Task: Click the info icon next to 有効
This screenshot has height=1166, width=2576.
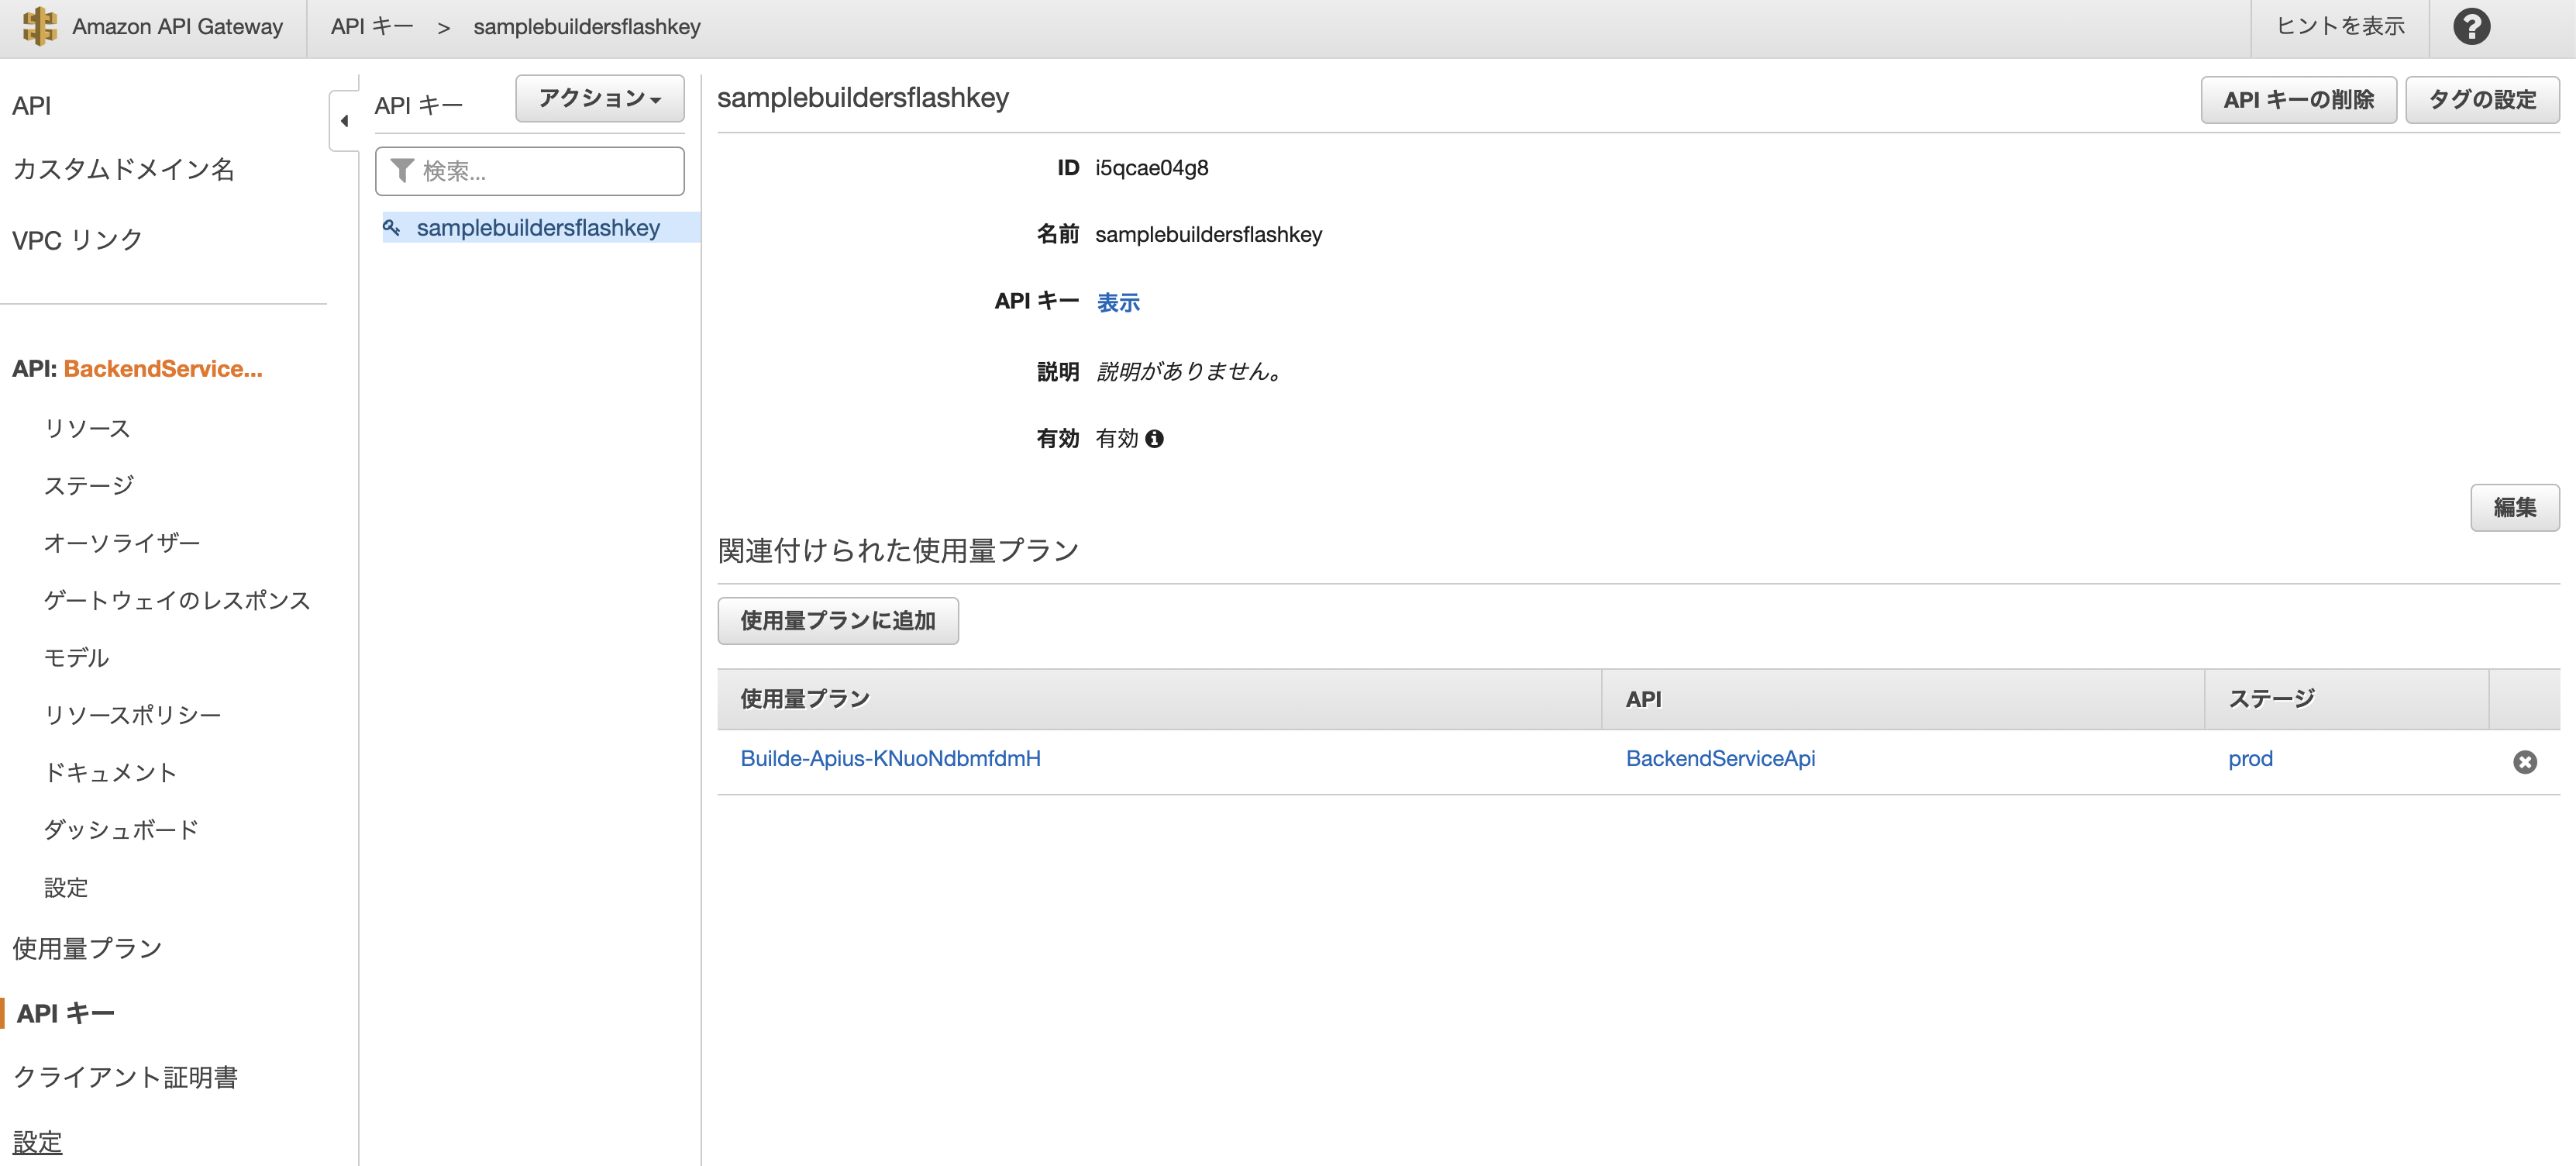Action: point(1154,439)
